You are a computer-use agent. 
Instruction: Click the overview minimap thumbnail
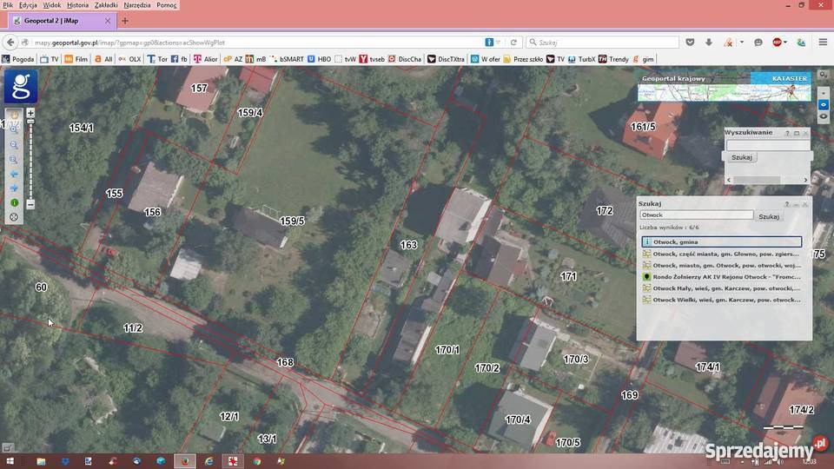click(x=725, y=93)
